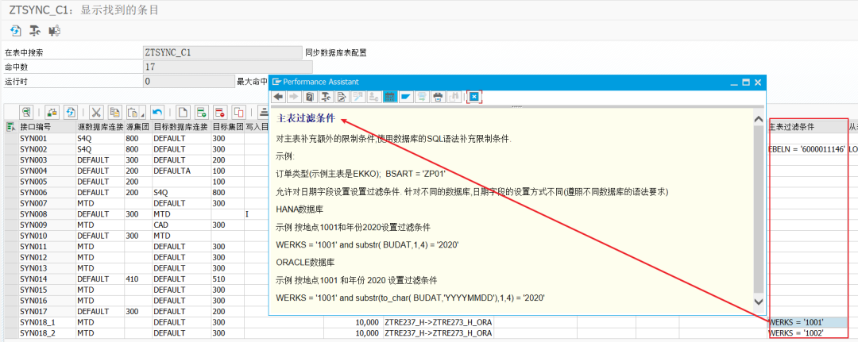Click edit documentation icon in Performance Assistant
The height and width of the screenshot is (342, 858).
point(342,97)
